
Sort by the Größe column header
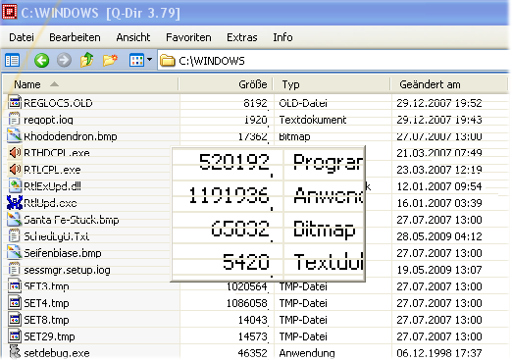[x=227, y=84]
